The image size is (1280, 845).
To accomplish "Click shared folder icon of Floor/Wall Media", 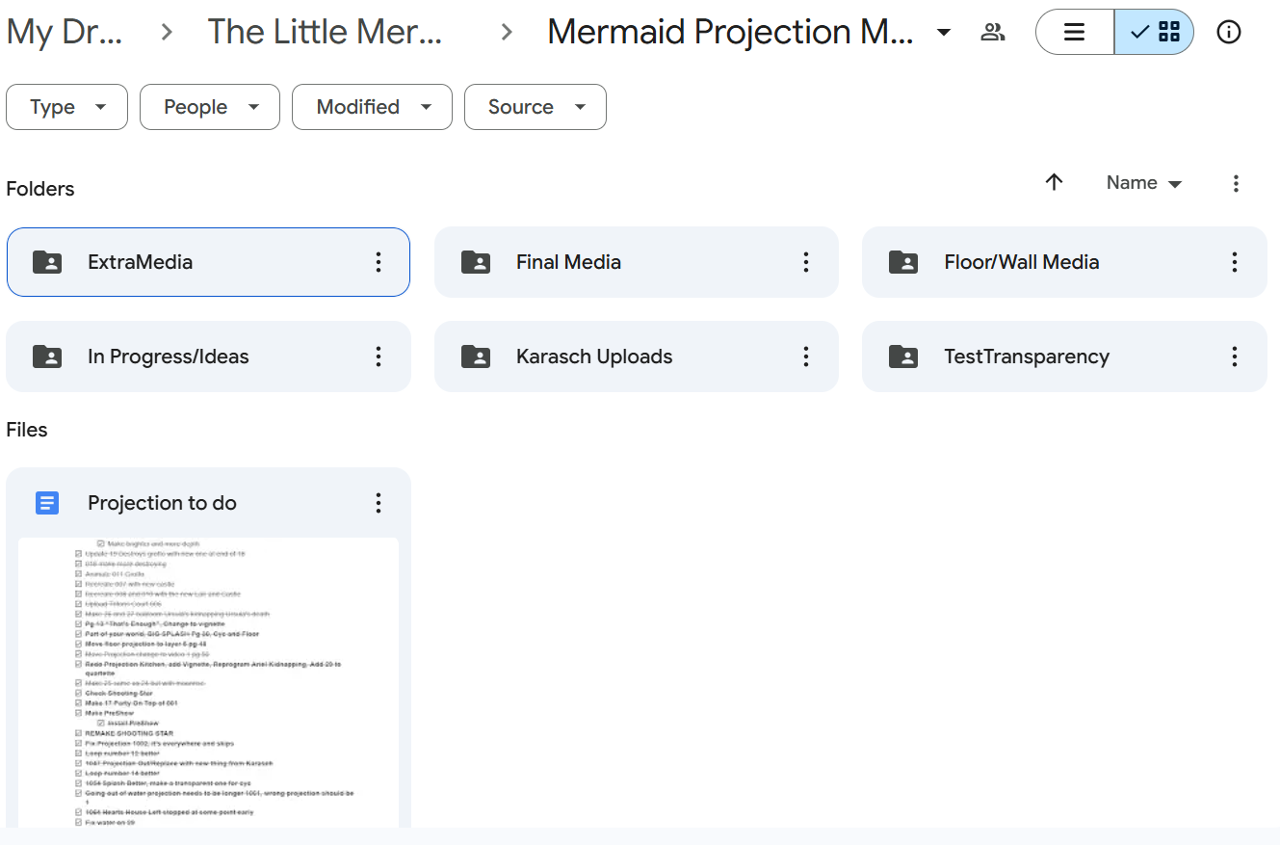I will coord(903,262).
